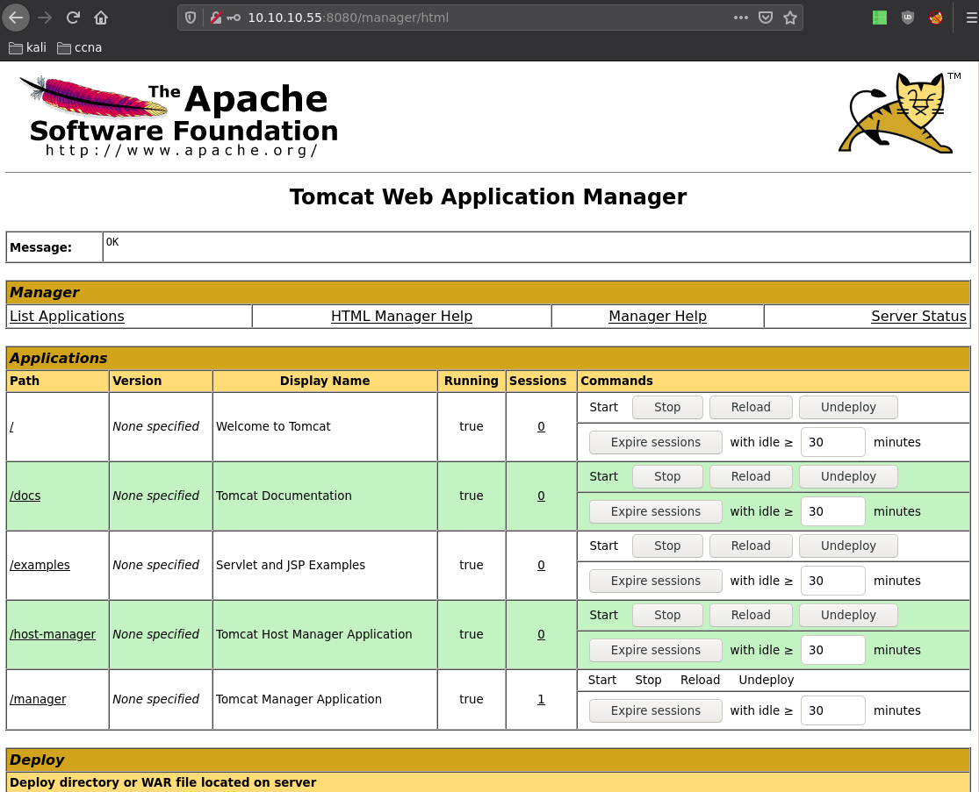
Task: Expire sessions for Tomcat Manager Application
Action: (x=656, y=710)
